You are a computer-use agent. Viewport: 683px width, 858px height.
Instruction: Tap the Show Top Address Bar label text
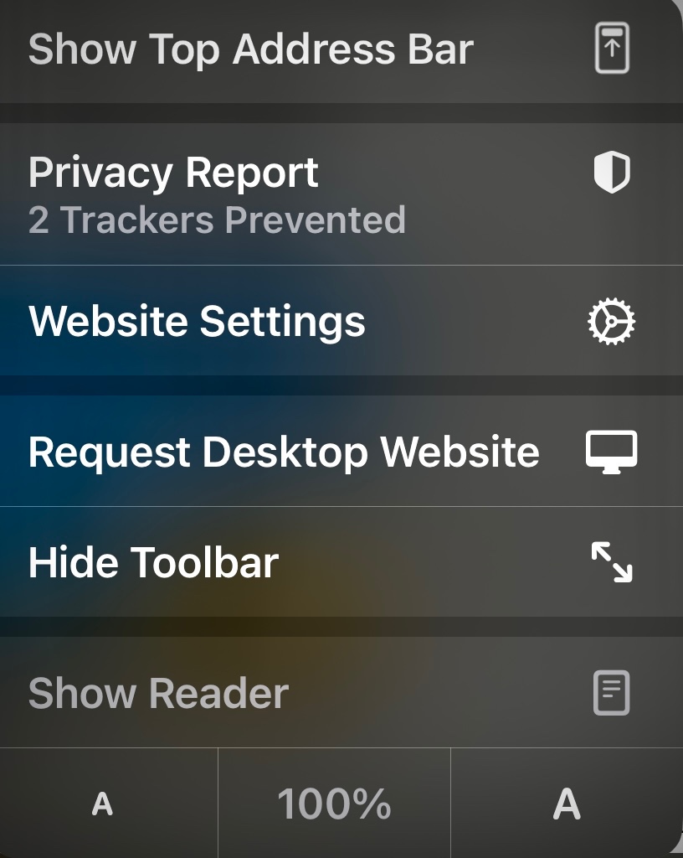(251, 50)
